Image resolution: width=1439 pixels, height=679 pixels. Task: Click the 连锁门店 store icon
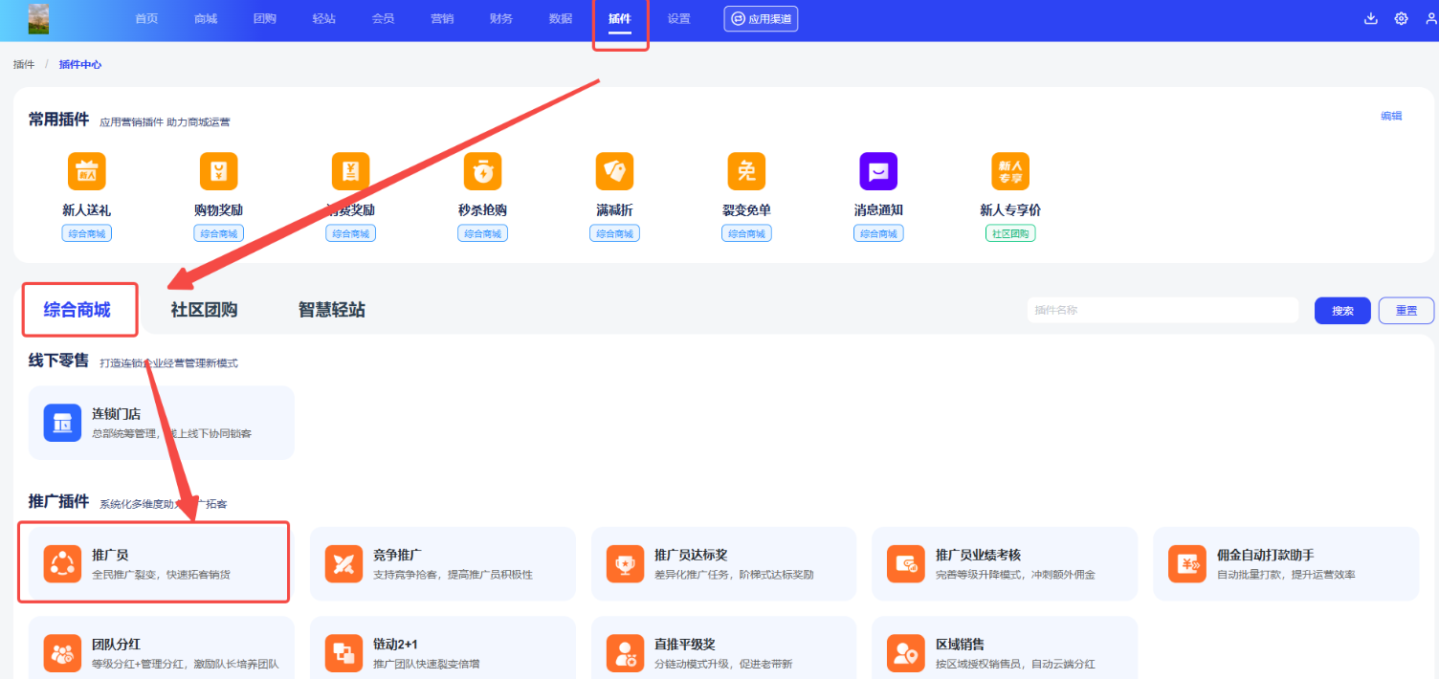[63, 423]
